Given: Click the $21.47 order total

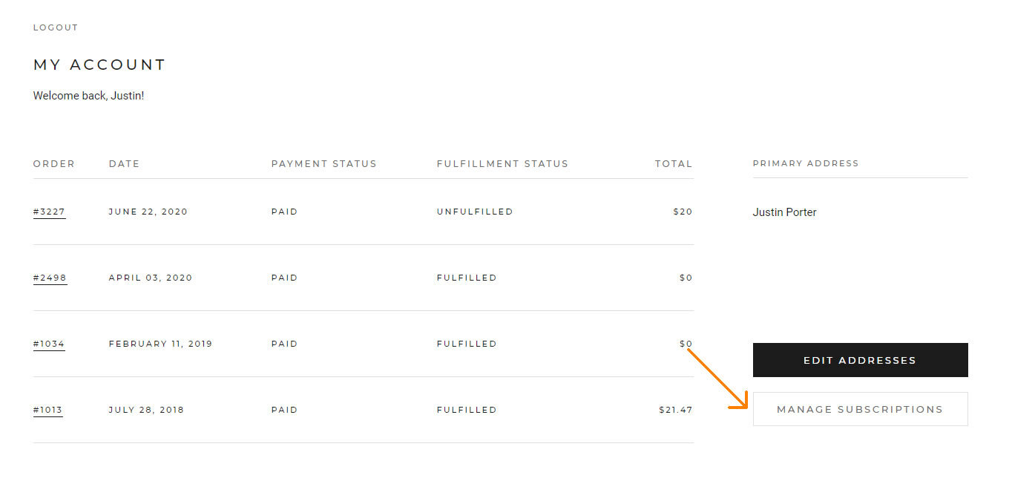Looking at the screenshot, I should coord(675,410).
